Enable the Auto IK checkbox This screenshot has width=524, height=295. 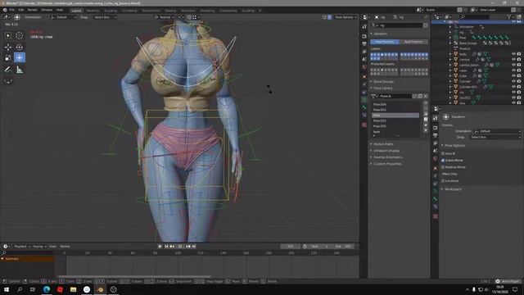tap(443, 153)
